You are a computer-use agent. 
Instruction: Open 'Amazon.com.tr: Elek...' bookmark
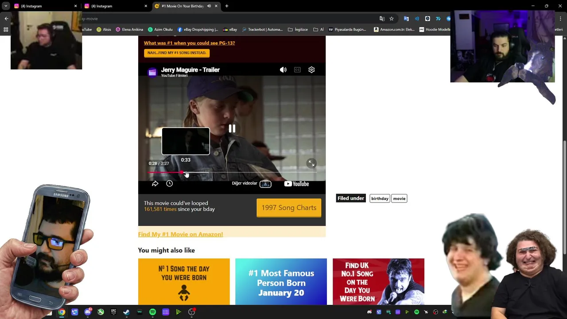click(394, 30)
